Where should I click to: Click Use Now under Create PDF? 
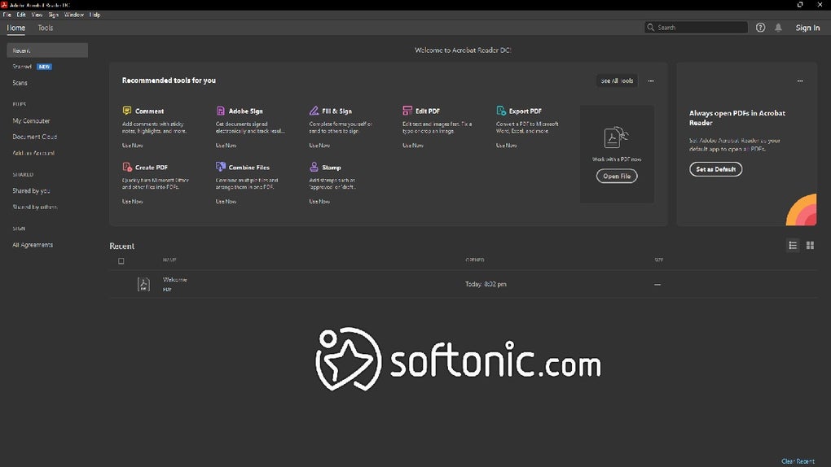pyautogui.click(x=133, y=201)
